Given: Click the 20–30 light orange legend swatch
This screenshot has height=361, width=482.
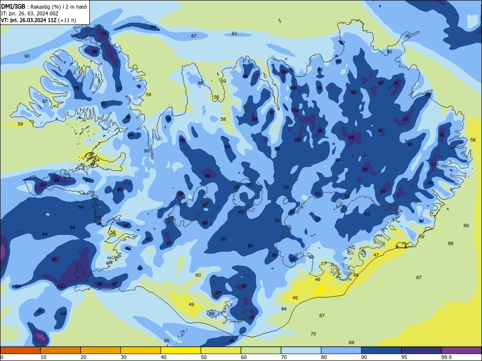Looking at the screenshot, I should [101, 350].
